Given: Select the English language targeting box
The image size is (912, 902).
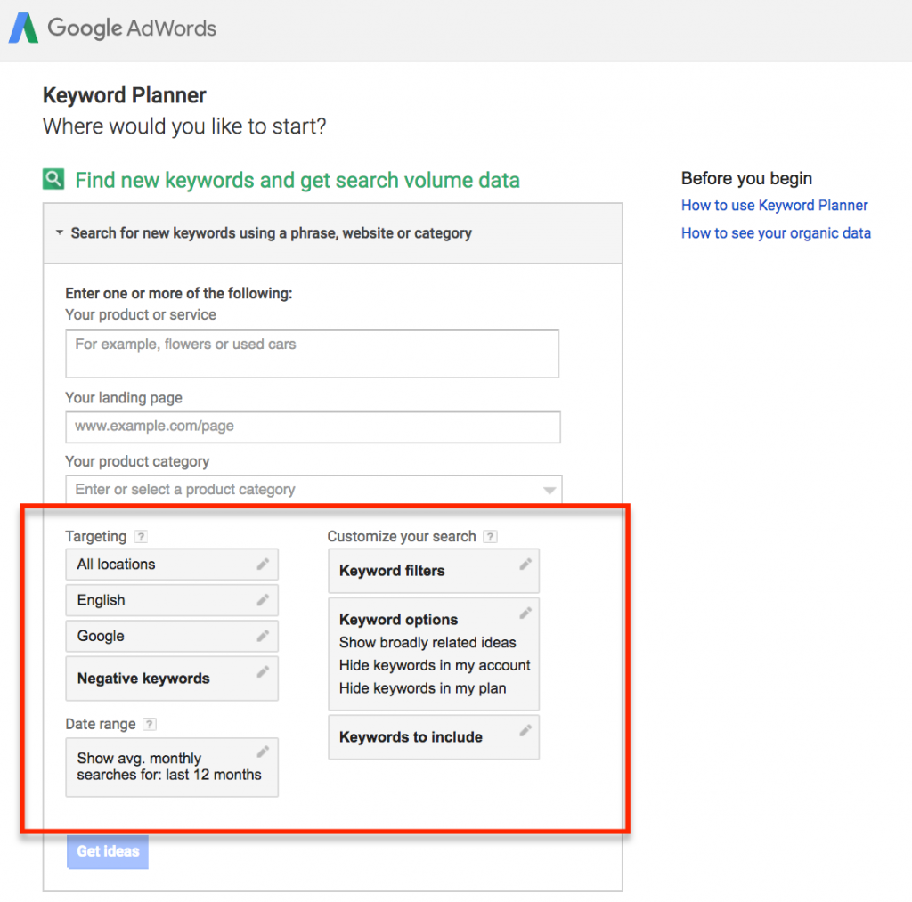Looking at the screenshot, I should click(x=172, y=600).
